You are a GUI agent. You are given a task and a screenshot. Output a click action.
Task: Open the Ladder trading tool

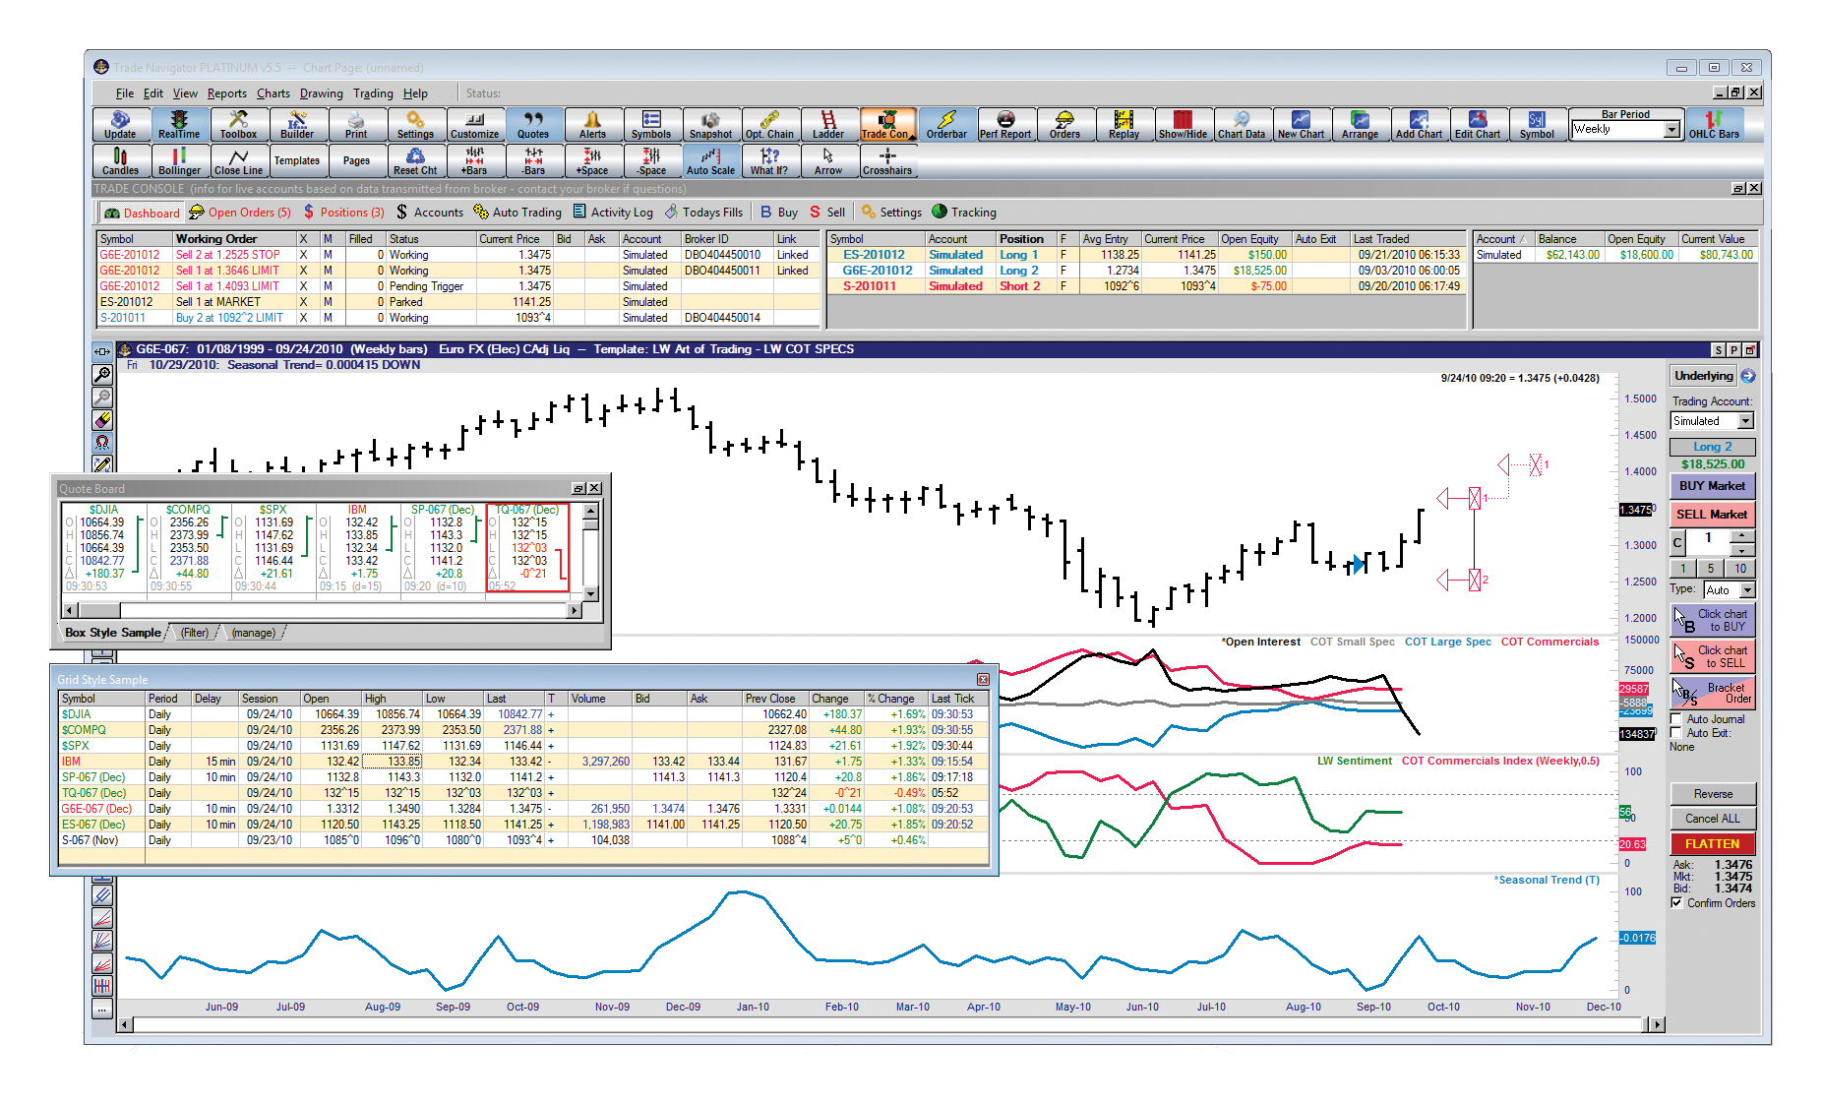point(828,125)
